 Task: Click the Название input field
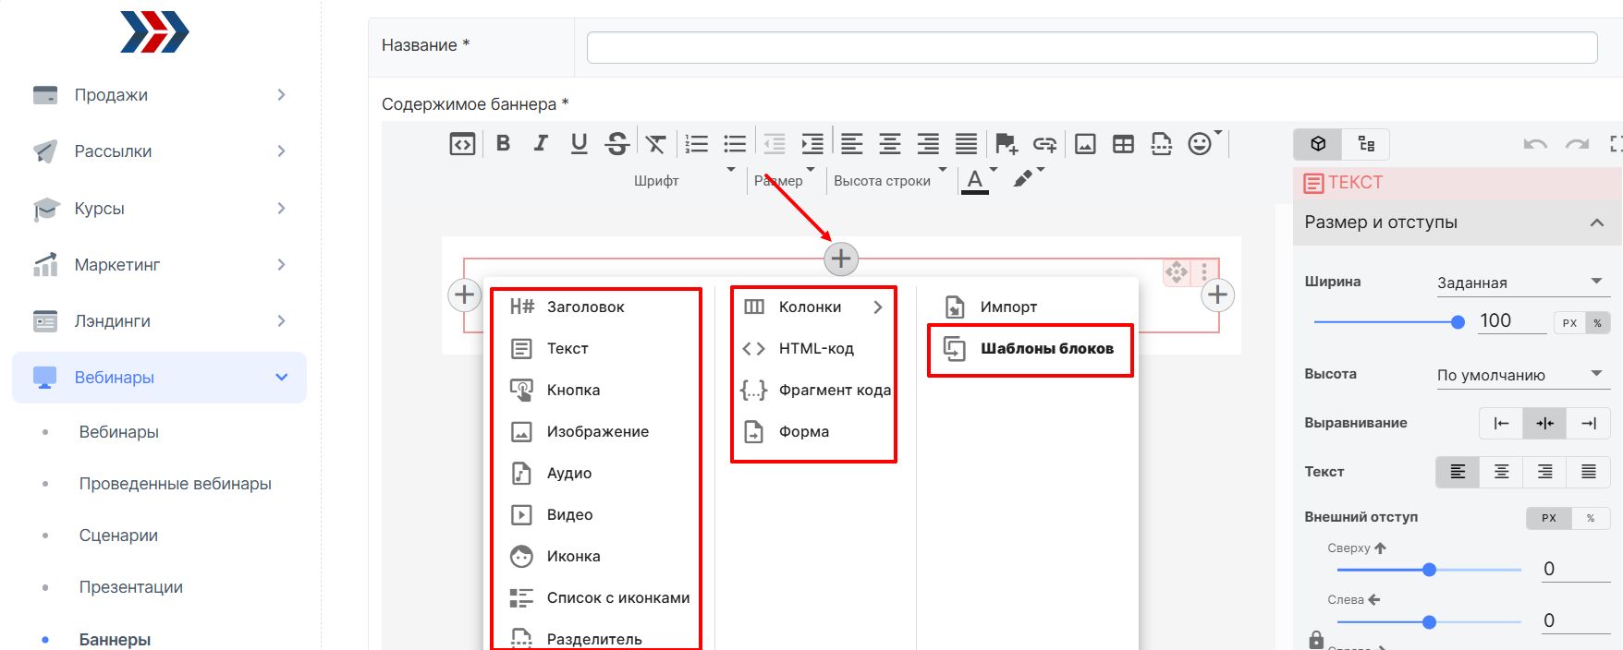pyautogui.click(x=1092, y=47)
